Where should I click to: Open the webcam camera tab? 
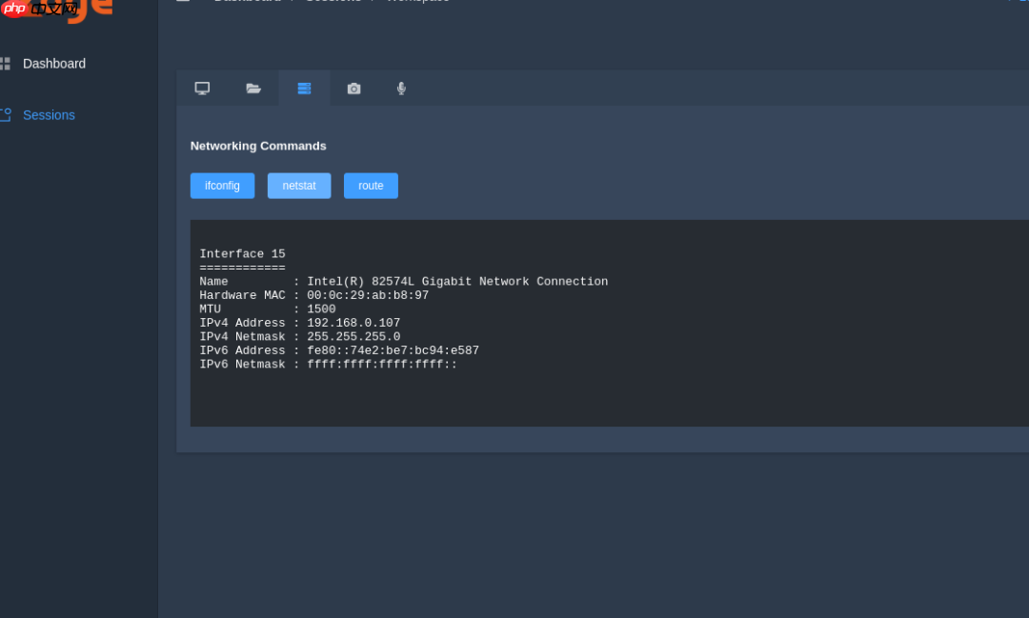tap(353, 89)
